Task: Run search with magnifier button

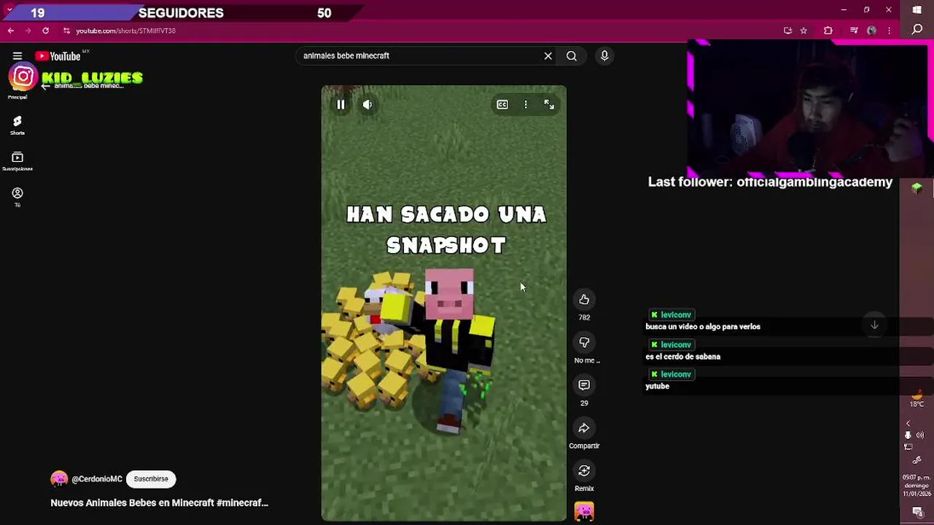Action: coord(572,55)
